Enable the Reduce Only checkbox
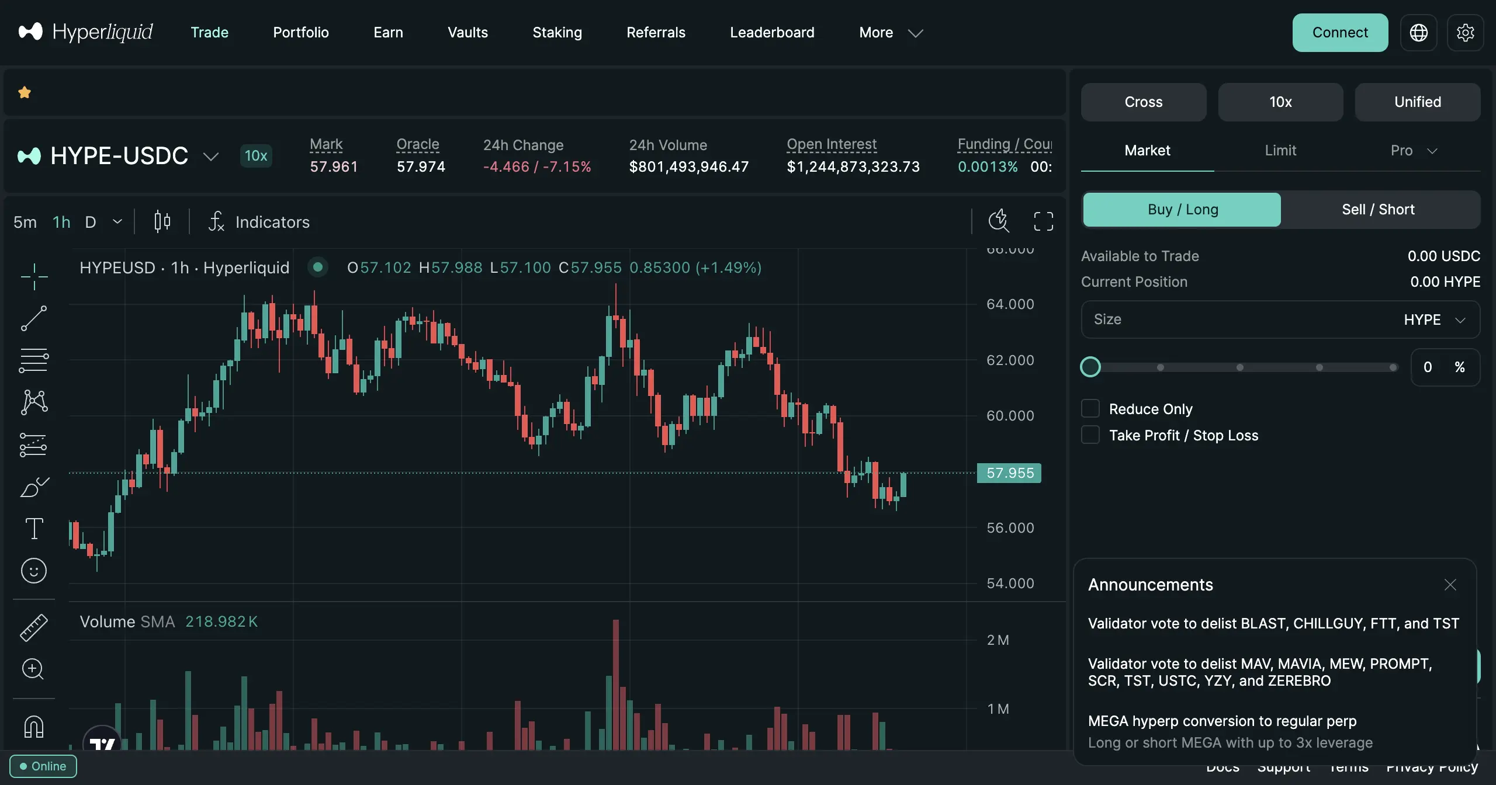 pos(1090,409)
